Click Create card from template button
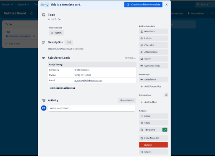 (x=143, y=5)
